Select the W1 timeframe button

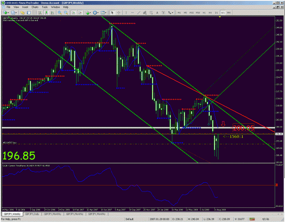(223, 13)
